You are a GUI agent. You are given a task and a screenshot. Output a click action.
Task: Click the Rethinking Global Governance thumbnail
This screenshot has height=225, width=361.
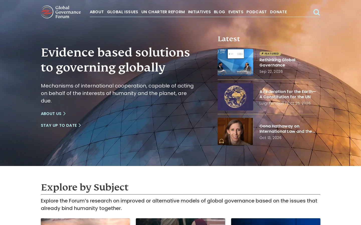tap(235, 62)
